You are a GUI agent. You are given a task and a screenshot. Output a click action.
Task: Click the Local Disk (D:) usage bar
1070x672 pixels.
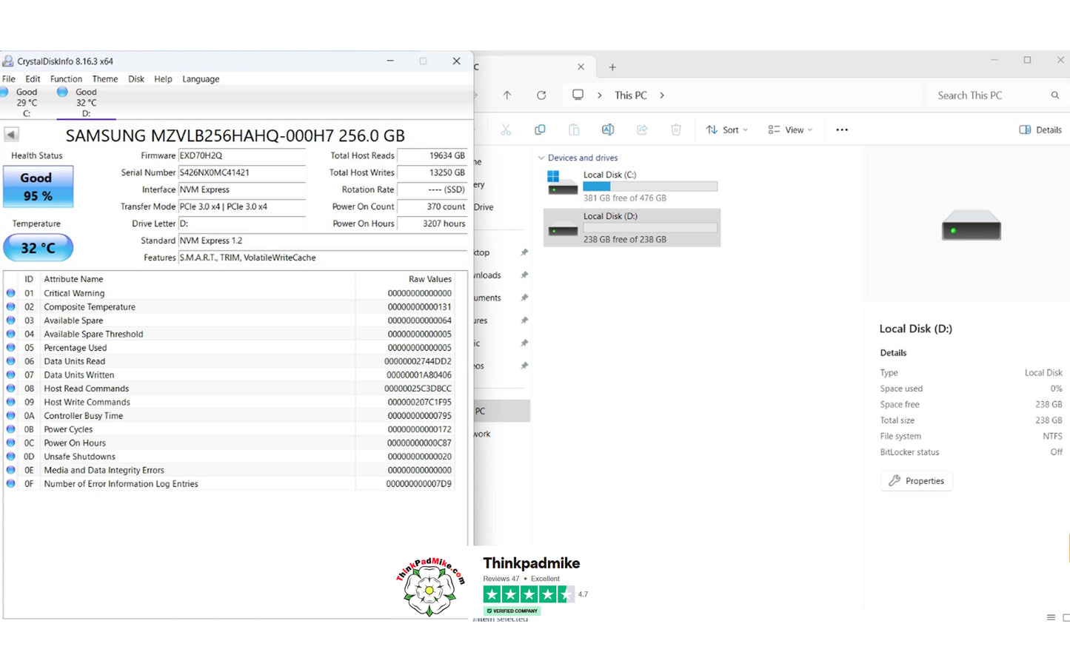tap(650, 228)
